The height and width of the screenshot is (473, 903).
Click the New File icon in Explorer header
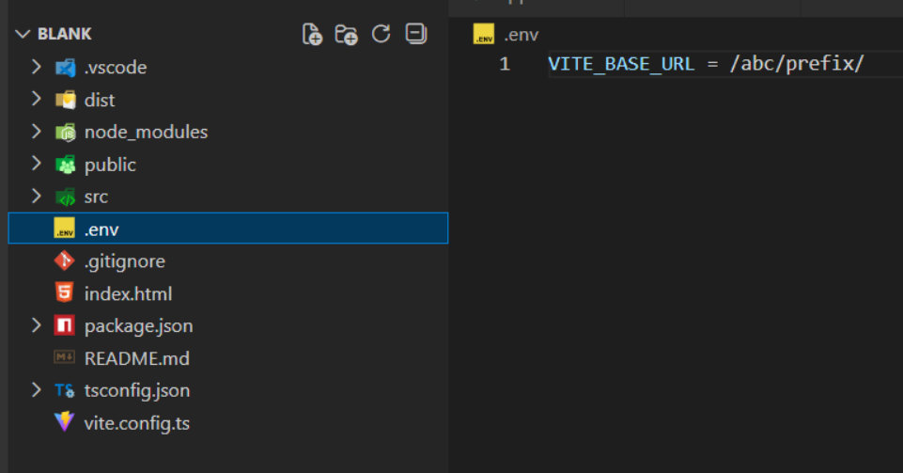coord(312,35)
